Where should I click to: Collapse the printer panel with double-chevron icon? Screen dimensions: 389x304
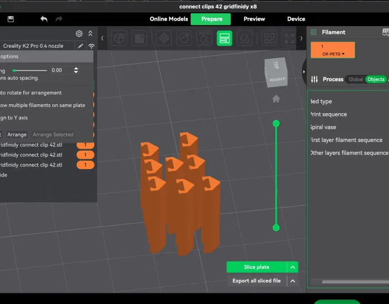point(90,33)
